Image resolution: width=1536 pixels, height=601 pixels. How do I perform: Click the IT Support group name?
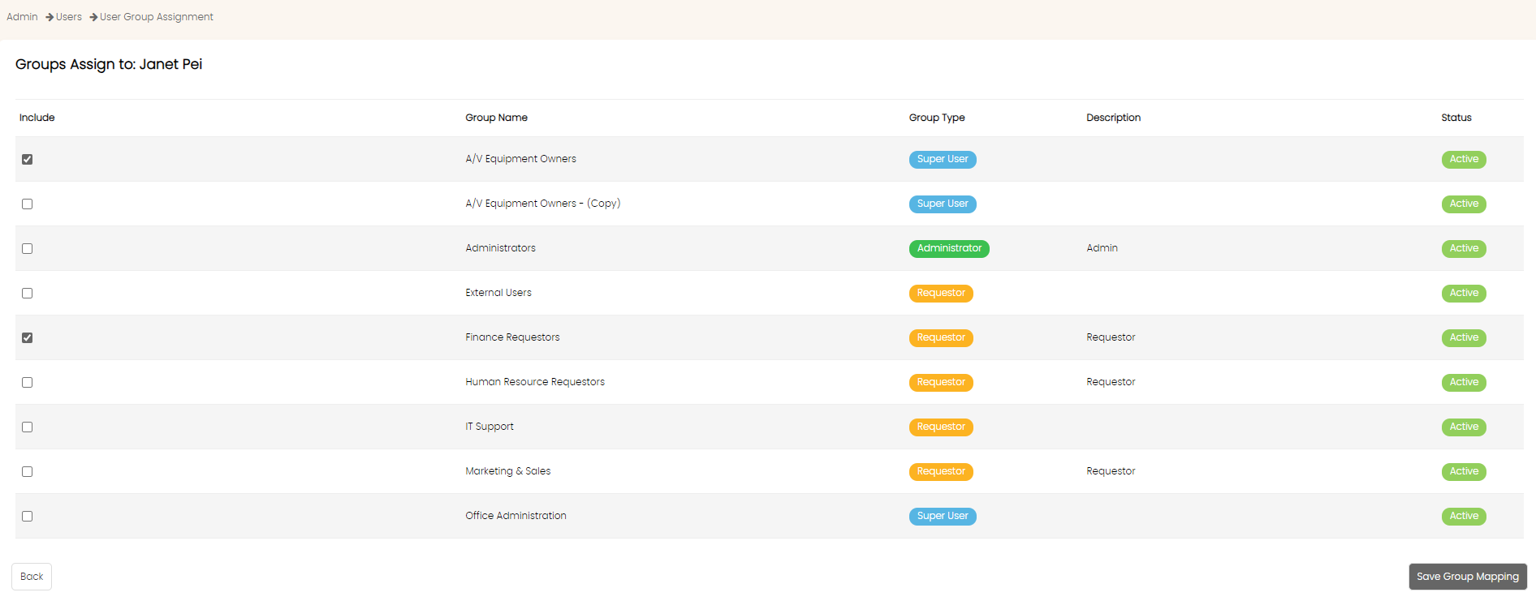[490, 427]
